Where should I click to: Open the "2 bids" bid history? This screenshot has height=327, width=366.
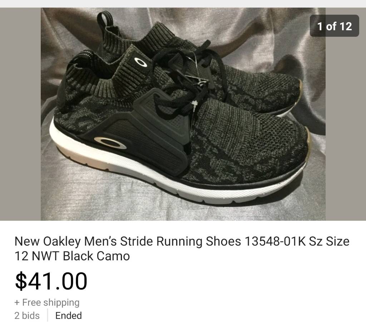(27, 316)
